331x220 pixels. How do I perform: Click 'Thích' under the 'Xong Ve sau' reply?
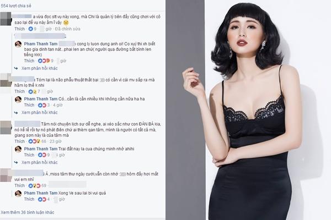coord(29,199)
